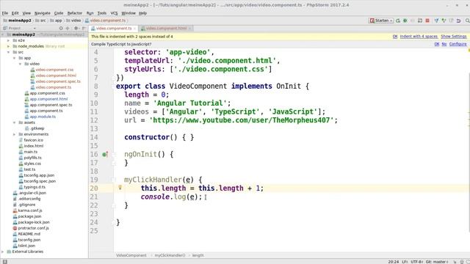Screen dimensions: 470x264
Task: Start debugging with the green bug icon
Action: point(405,21)
